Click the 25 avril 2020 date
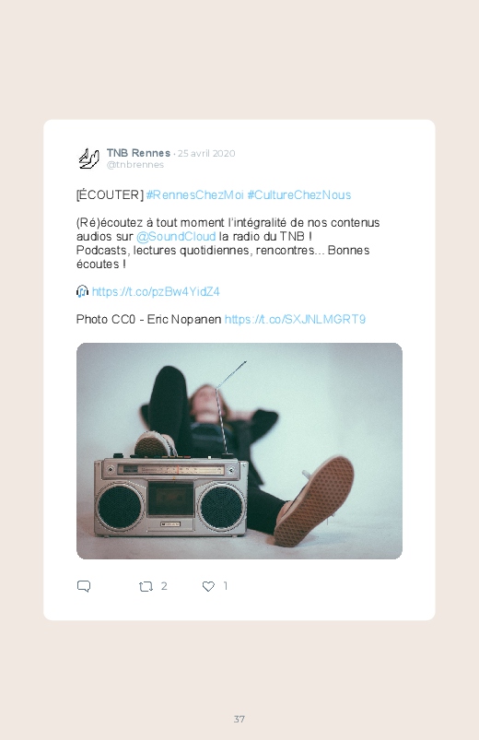Screen dimensions: 479x740 point(206,153)
